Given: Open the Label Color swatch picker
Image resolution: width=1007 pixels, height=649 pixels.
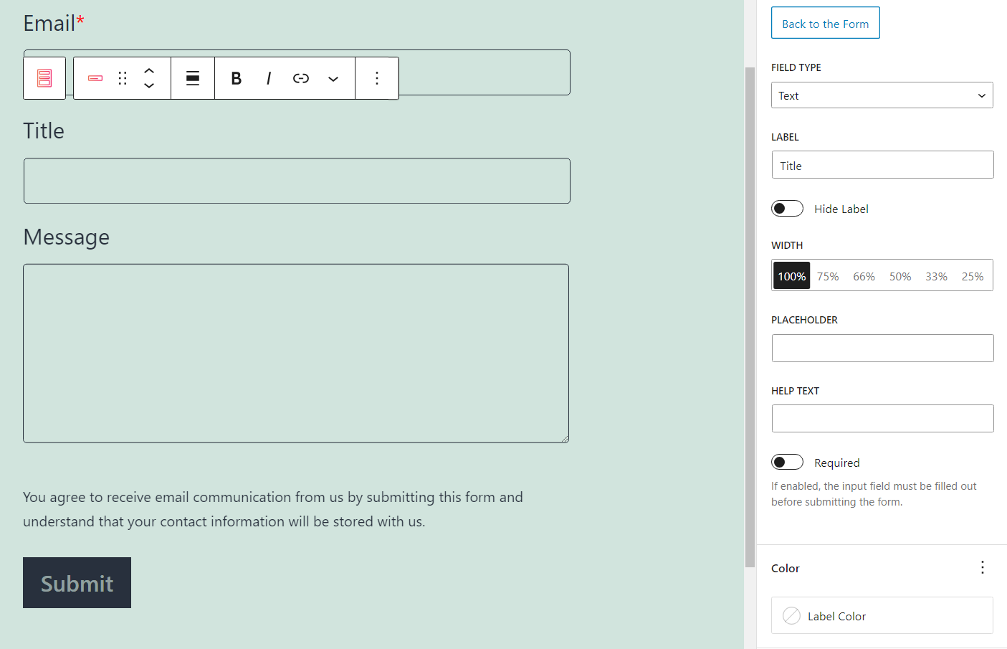Looking at the screenshot, I should pyautogui.click(x=791, y=615).
